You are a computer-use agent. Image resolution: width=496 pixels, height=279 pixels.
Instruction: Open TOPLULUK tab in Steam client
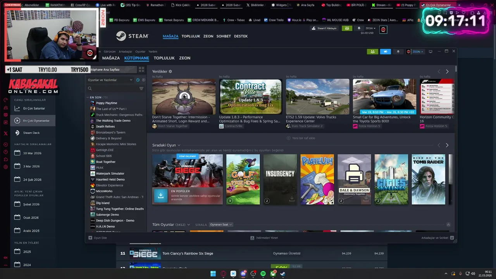(x=164, y=58)
